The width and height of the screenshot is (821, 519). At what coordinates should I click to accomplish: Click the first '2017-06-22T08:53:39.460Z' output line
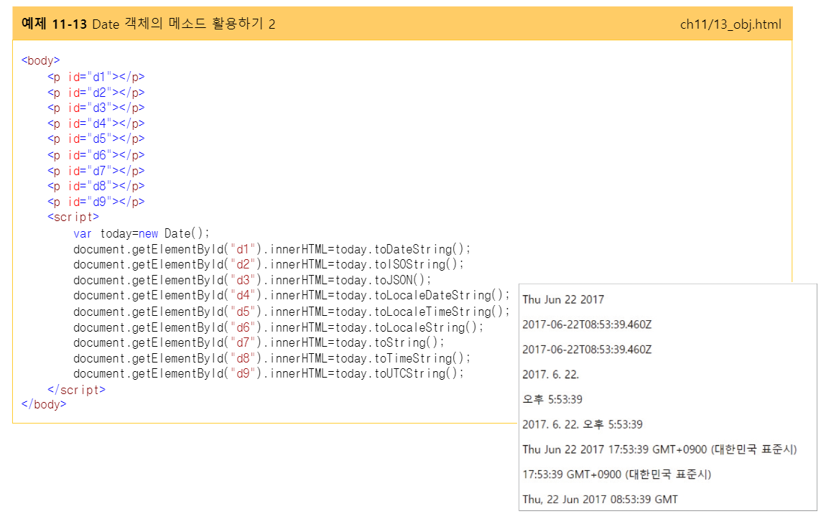[x=587, y=324]
